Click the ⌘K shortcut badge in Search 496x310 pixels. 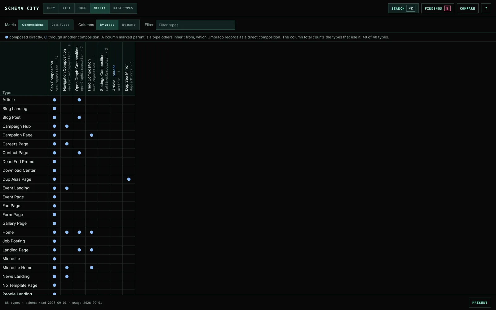tap(411, 8)
